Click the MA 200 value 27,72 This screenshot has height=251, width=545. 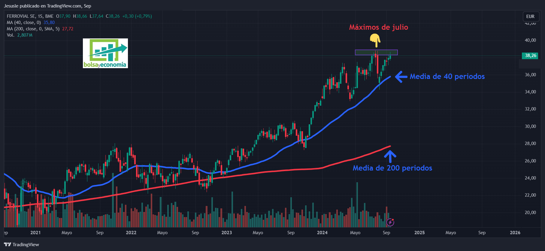coord(68,29)
